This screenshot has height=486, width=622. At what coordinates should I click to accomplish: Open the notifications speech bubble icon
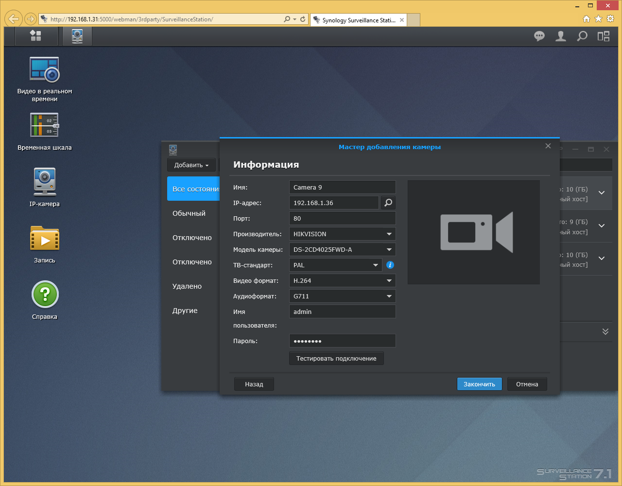pyautogui.click(x=539, y=36)
